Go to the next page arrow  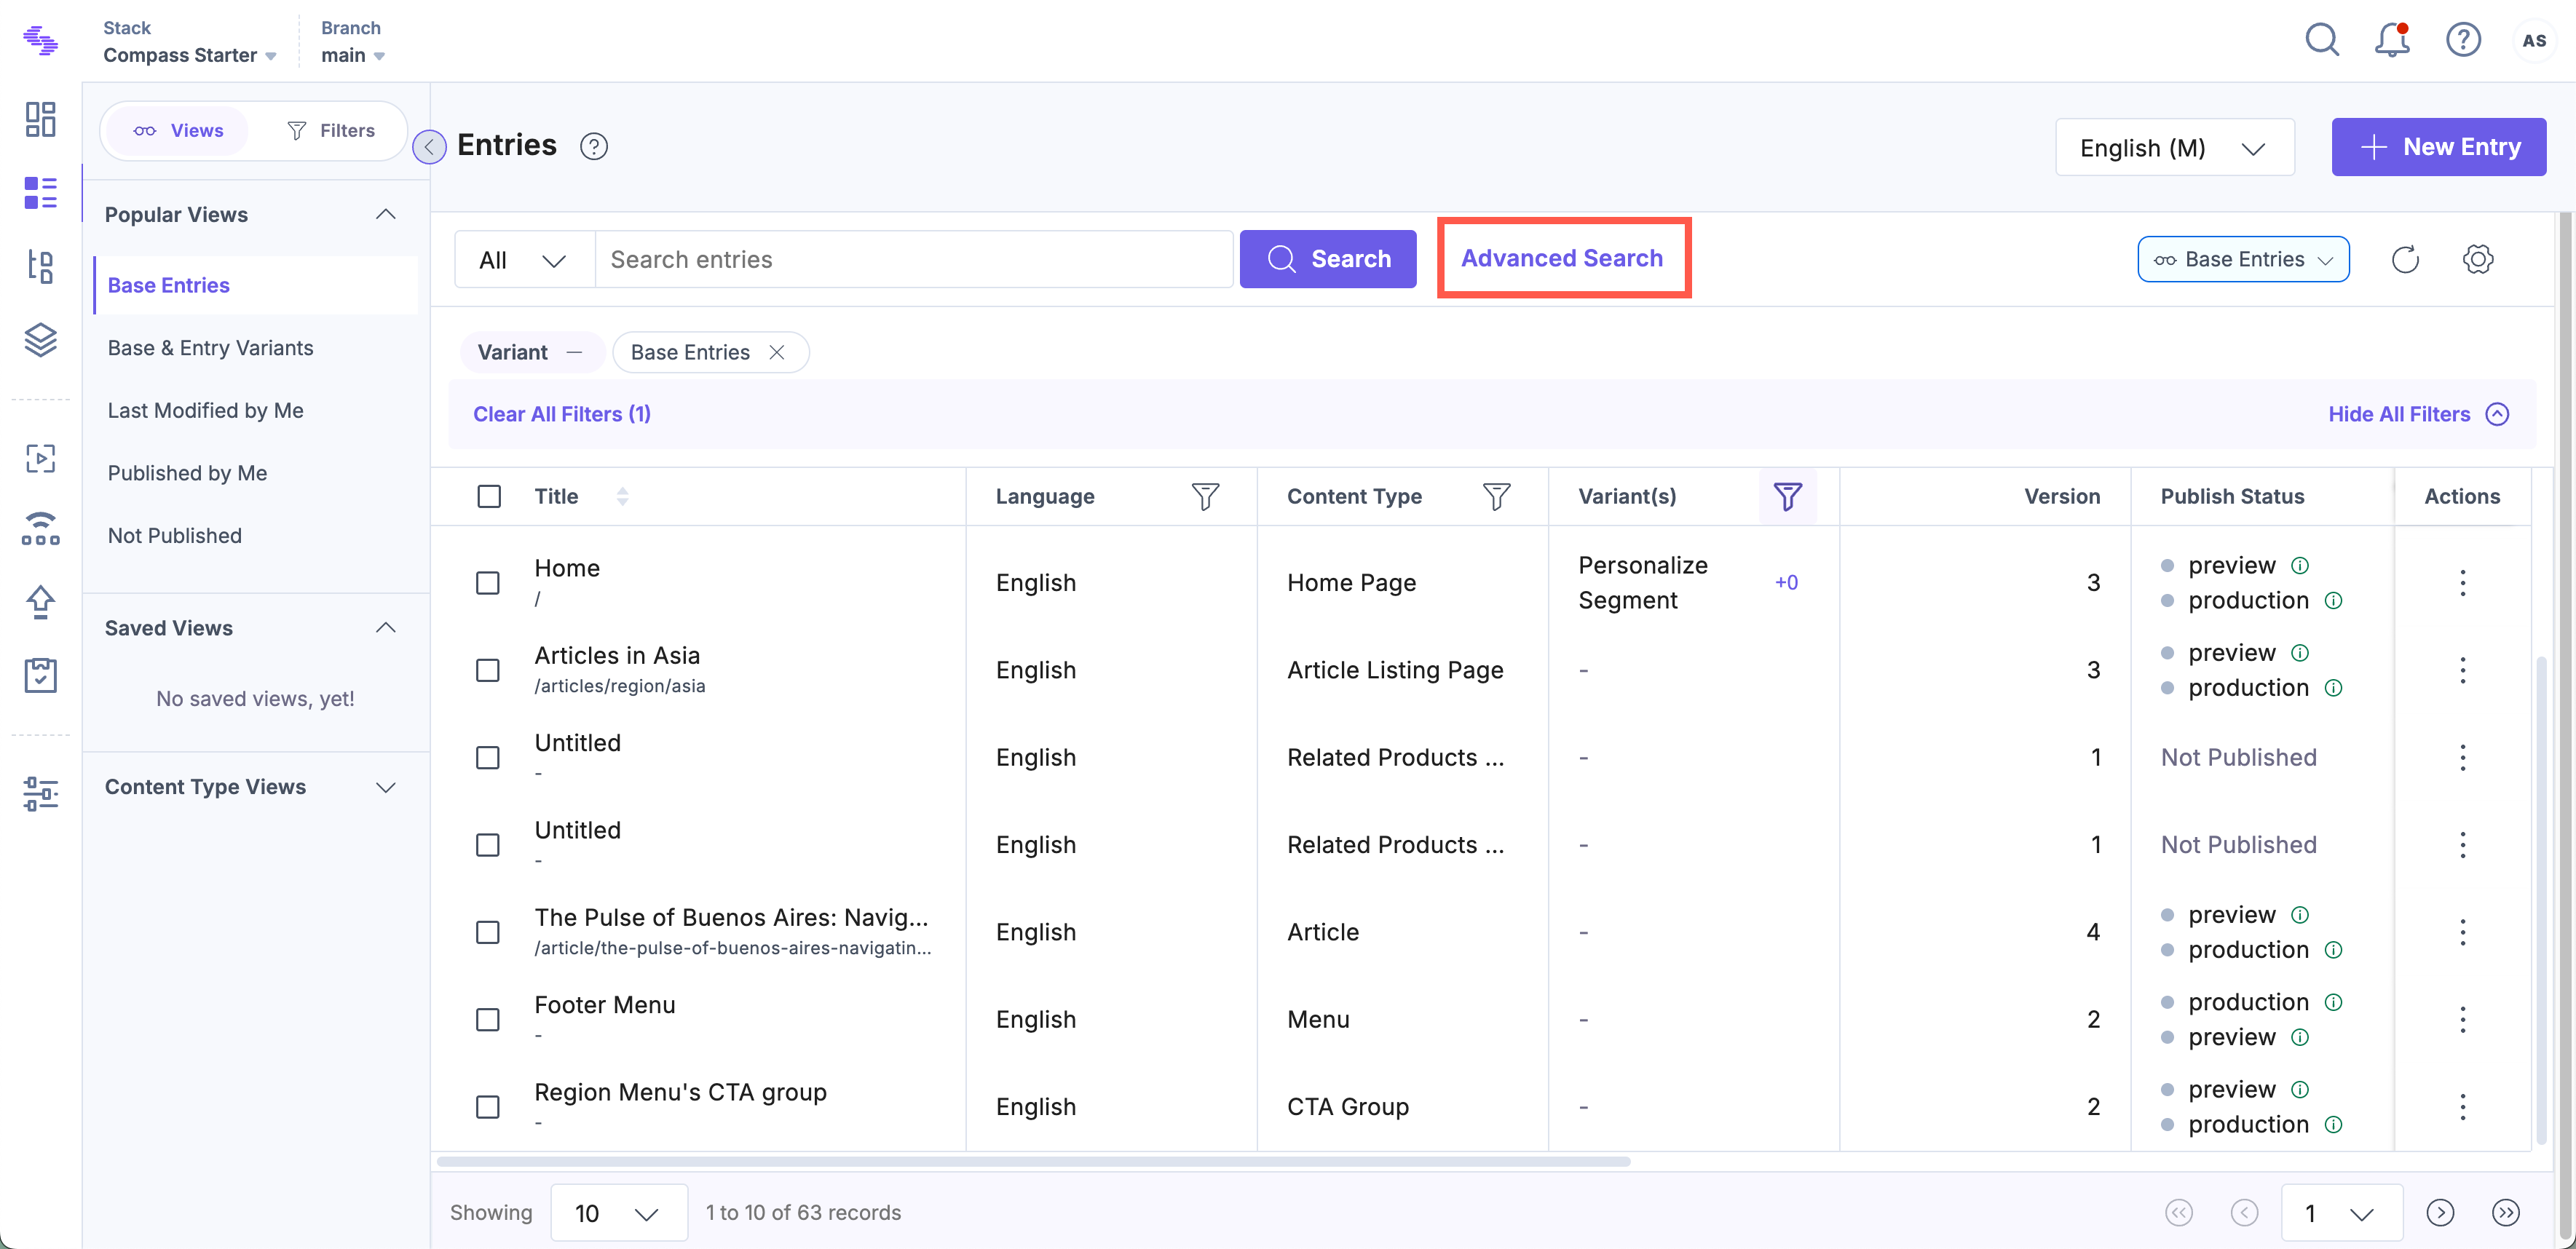pyautogui.click(x=2440, y=1213)
